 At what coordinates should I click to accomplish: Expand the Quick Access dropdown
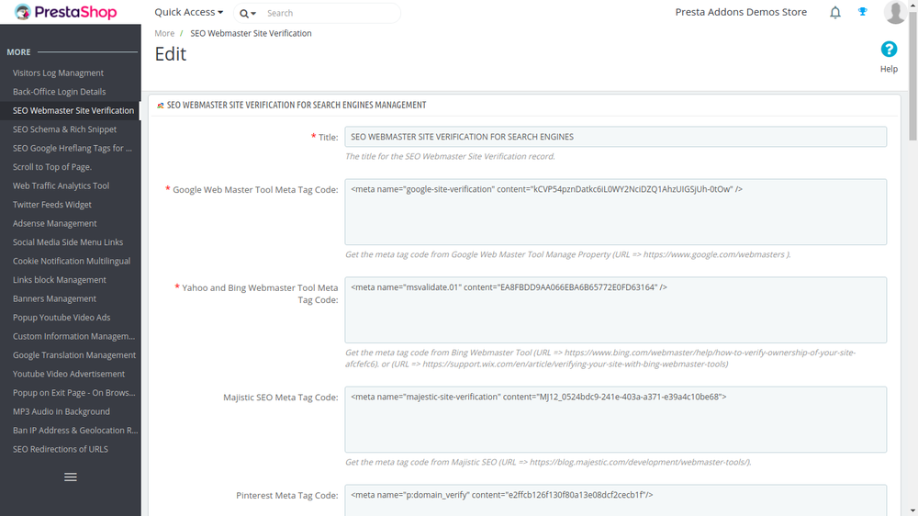[x=188, y=12]
